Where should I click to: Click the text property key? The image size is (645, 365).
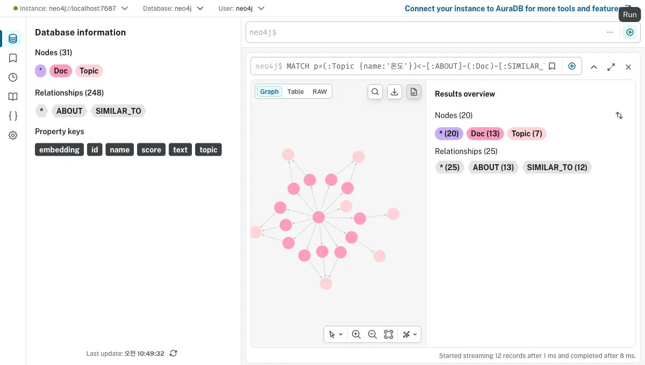click(180, 150)
